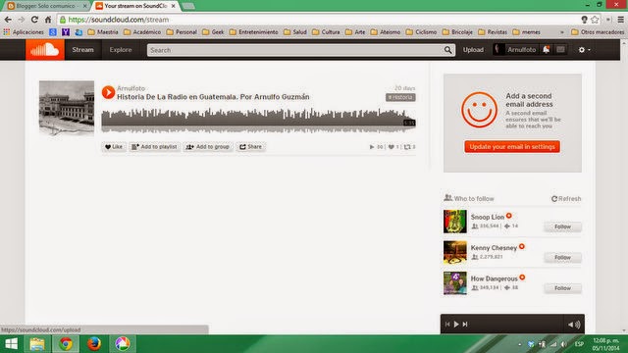Click the SoundCloud logo home icon
This screenshot has width=628, height=353.
45,50
